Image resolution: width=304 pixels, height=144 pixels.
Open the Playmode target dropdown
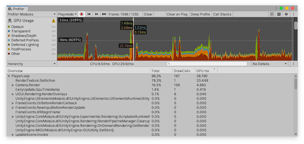pyautogui.click(x=67, y=14)
